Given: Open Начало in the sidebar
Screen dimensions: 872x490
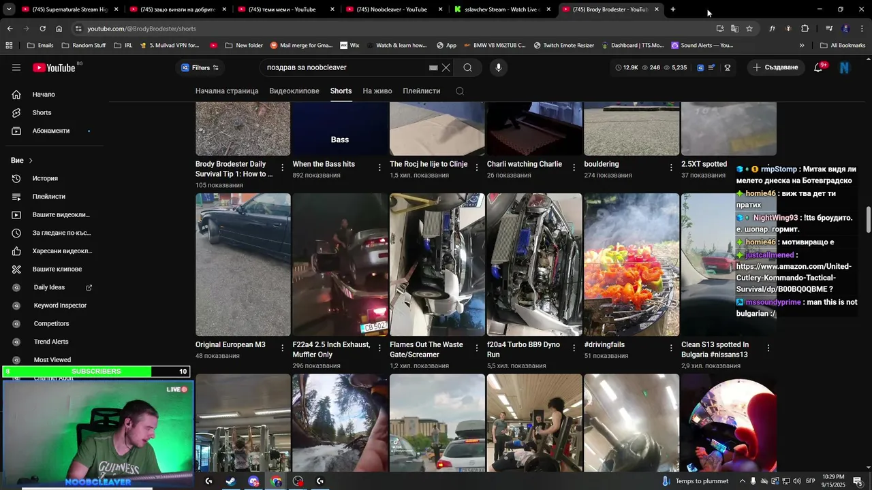Looking at the screenshot, I should pyautogui.click(x=54, y=95).
